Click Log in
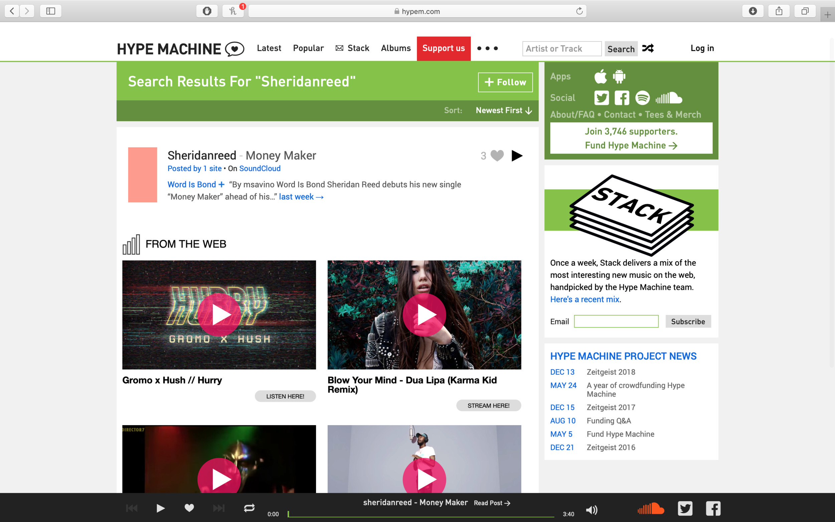The image size is (835, 522). [x=702, y=48]
